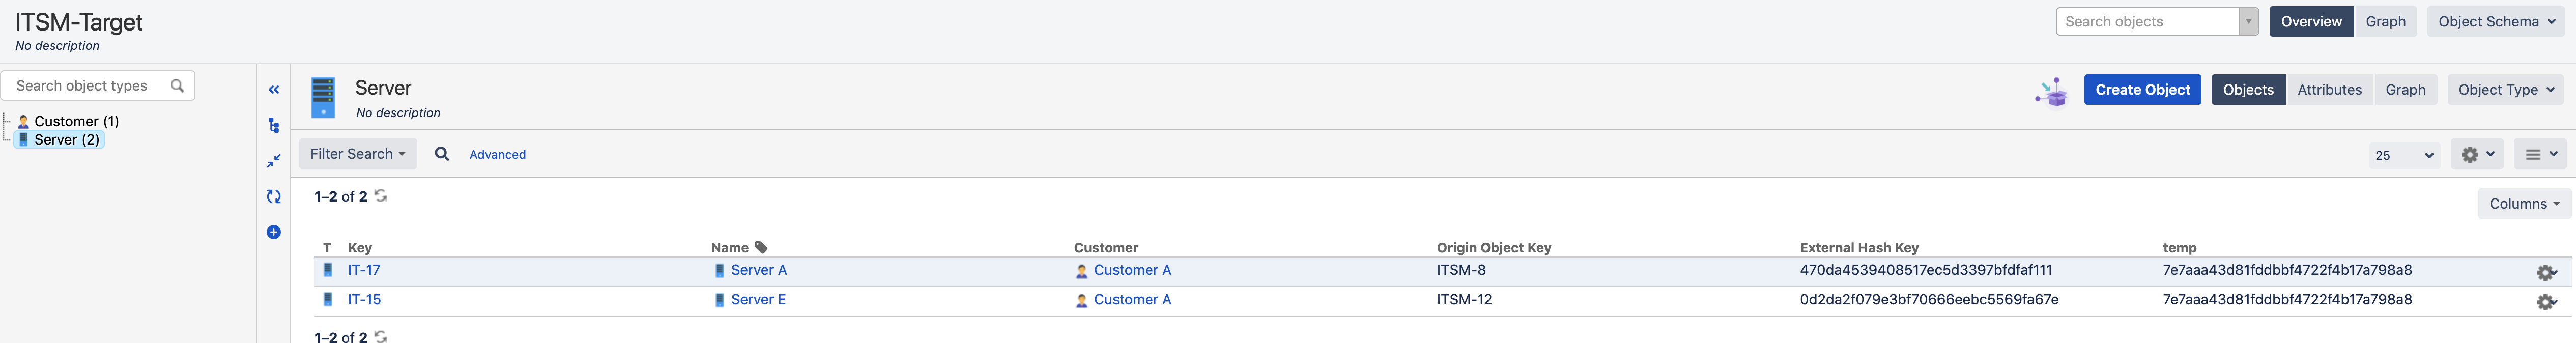Viewport: 2576px width, 343px height.
Task: Click the shrink arrows icon in sidebar
Action: pos(273,161)
